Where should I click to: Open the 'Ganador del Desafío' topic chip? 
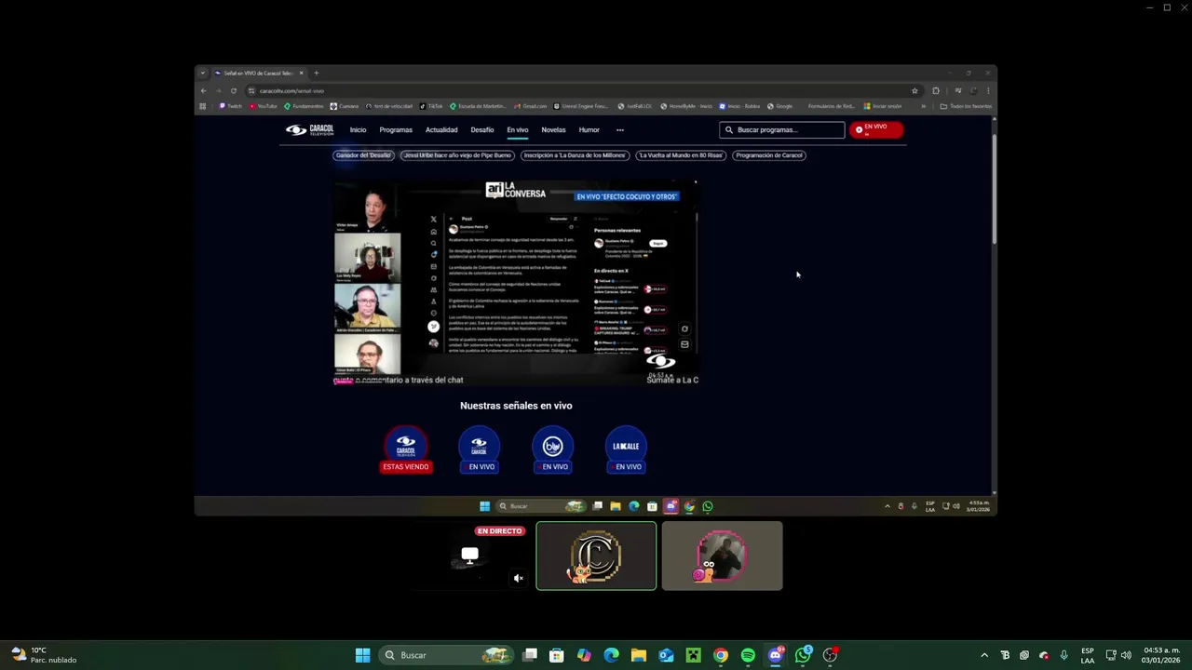[x=363, y=155]
